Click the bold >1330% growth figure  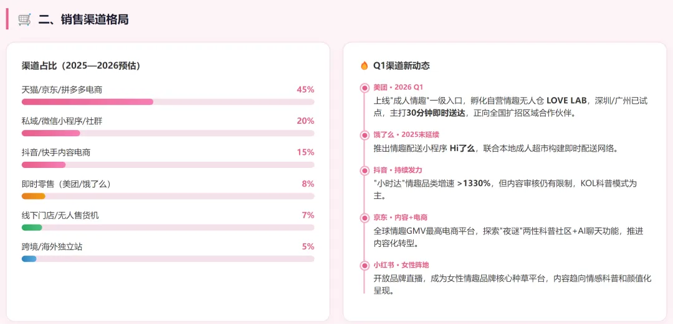click(x=474, y=183)
